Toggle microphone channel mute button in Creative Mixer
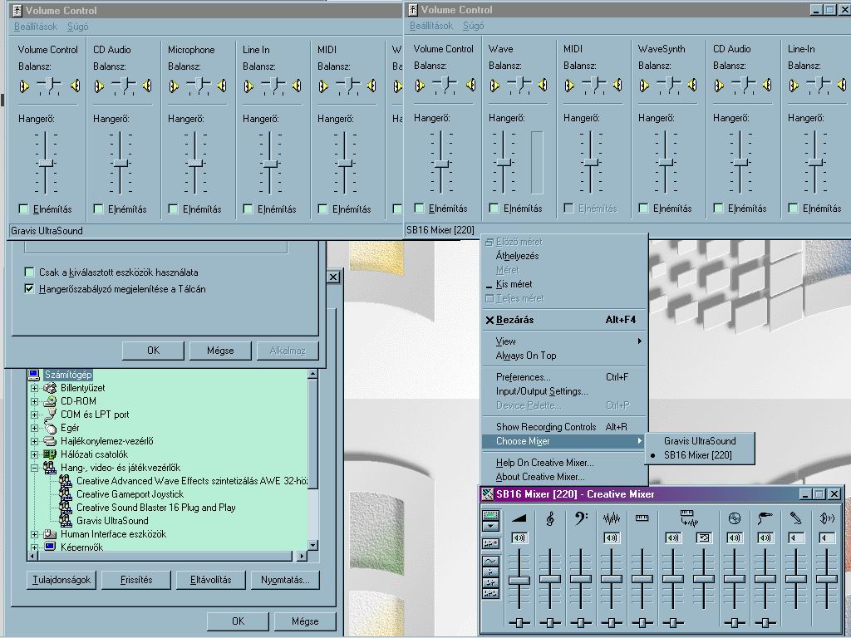851x638 pixels. [x=795, y=537]
